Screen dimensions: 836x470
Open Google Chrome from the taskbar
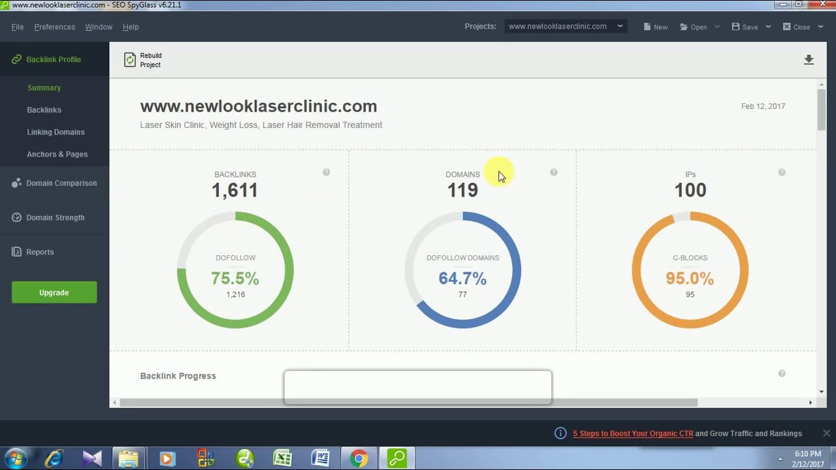(358, 458)
